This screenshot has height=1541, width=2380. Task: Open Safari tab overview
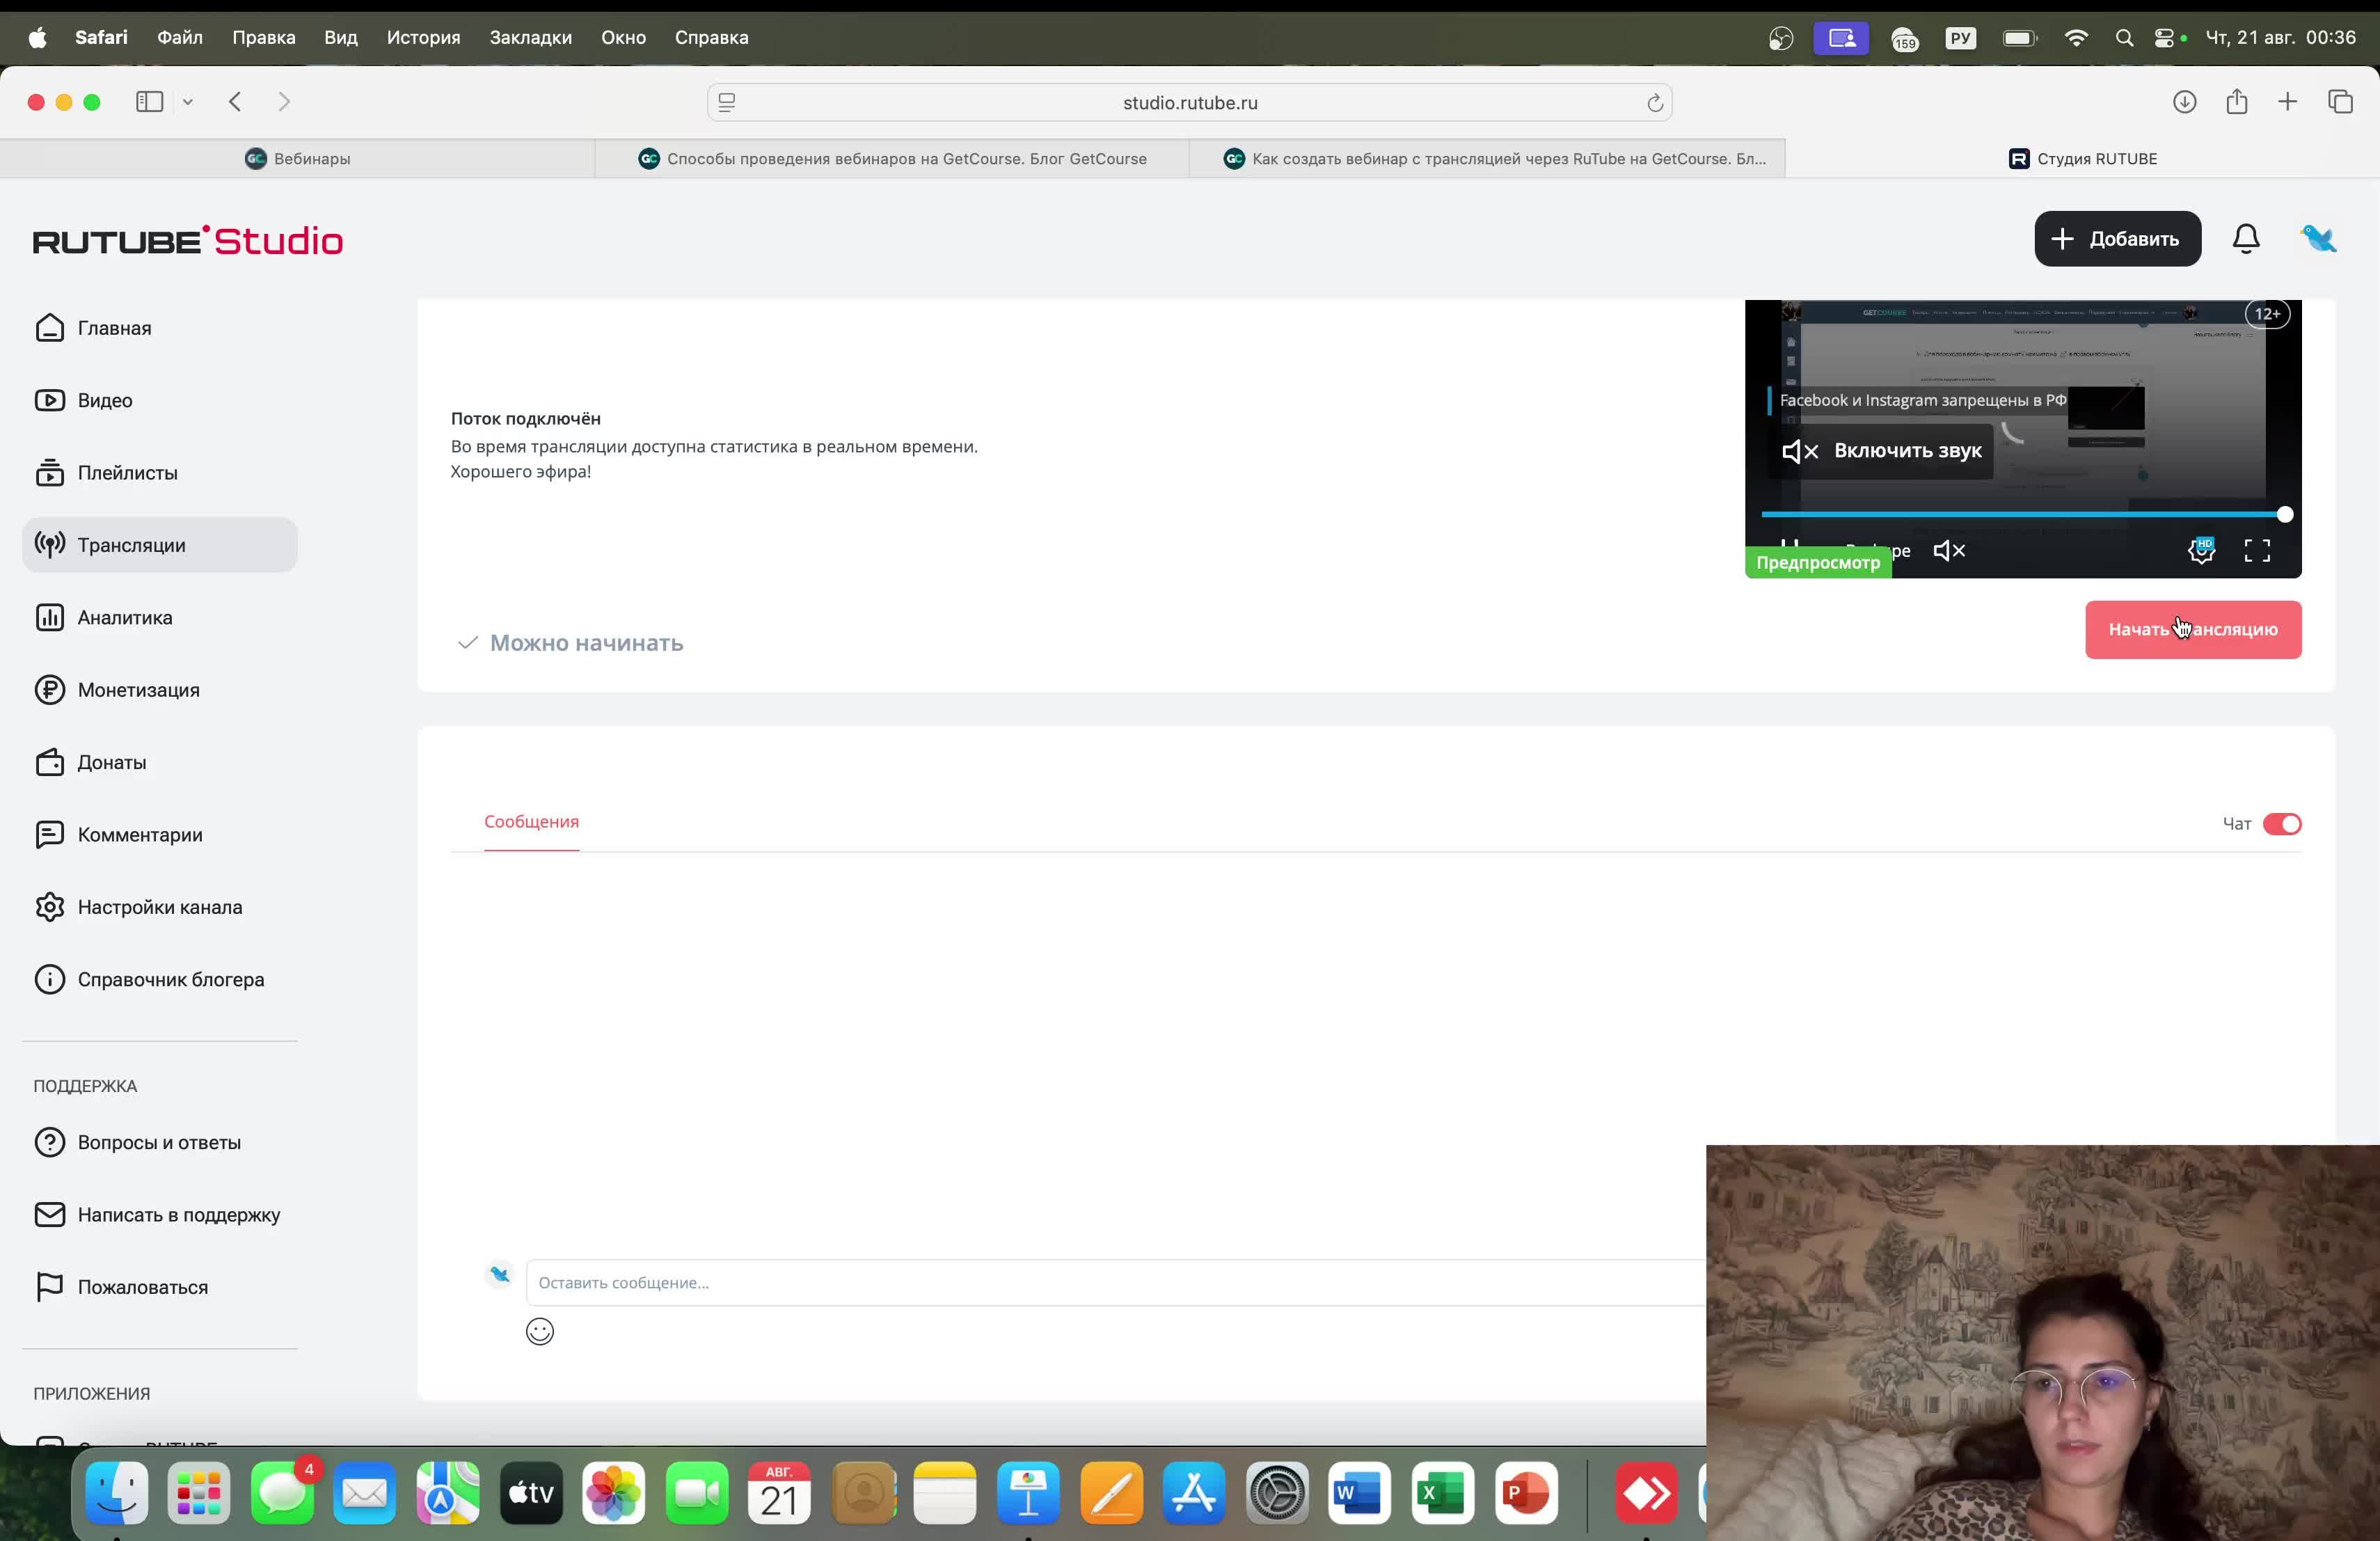2340,102
